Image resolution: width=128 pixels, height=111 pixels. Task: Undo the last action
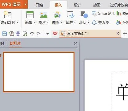[32, 34]
